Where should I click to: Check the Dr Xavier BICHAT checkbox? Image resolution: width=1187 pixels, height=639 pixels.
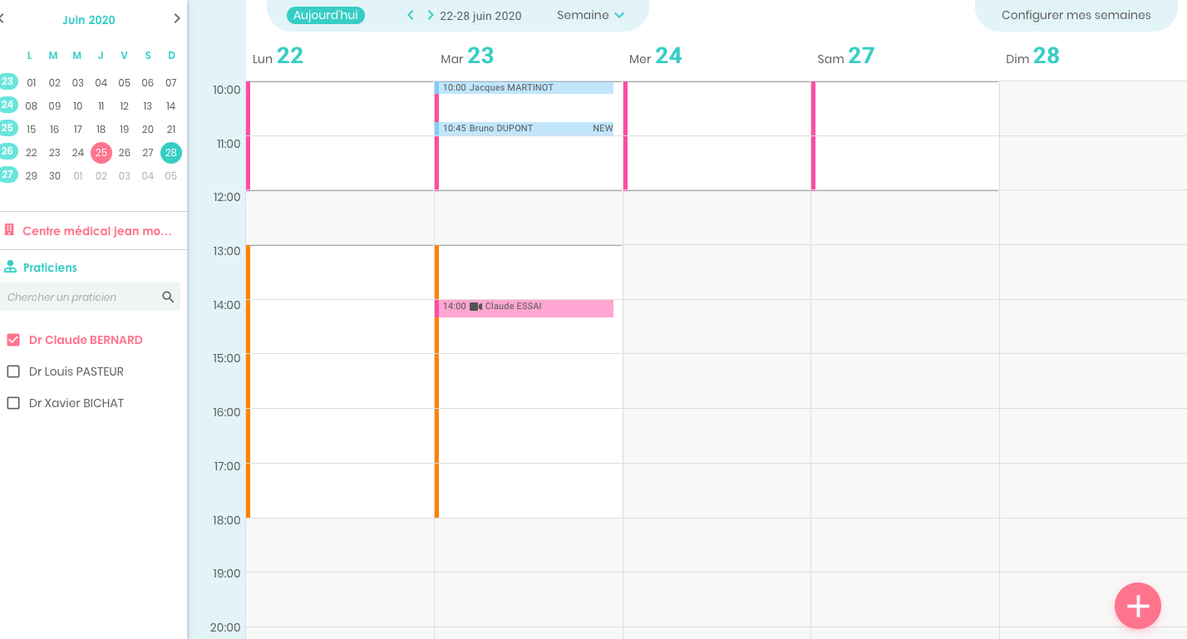[x=13, y=403]
